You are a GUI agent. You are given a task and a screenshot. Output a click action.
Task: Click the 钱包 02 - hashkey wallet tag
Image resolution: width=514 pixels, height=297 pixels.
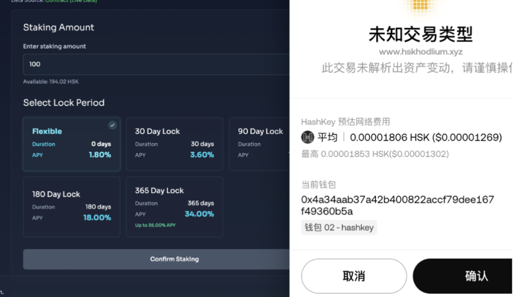339,227
